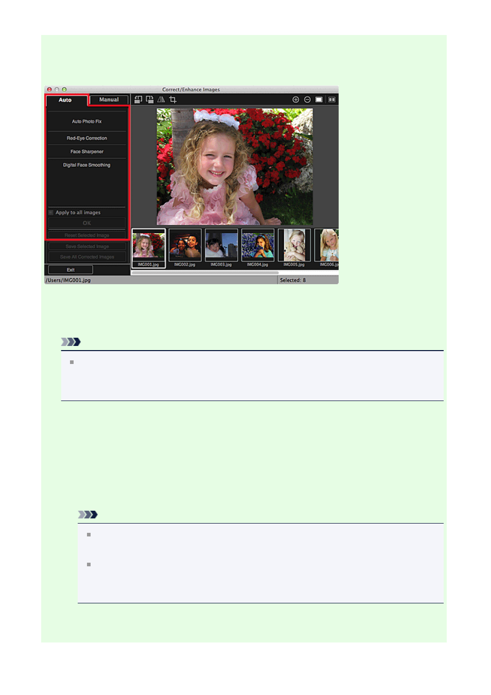Viewport: 491px width, 695px height.
Task: Click the full image view icon
Action: [x=319, y=99]
